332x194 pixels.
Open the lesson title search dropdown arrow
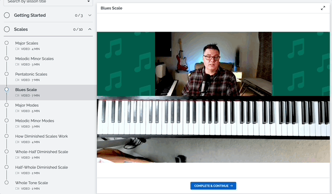click(x=89, y=2)
